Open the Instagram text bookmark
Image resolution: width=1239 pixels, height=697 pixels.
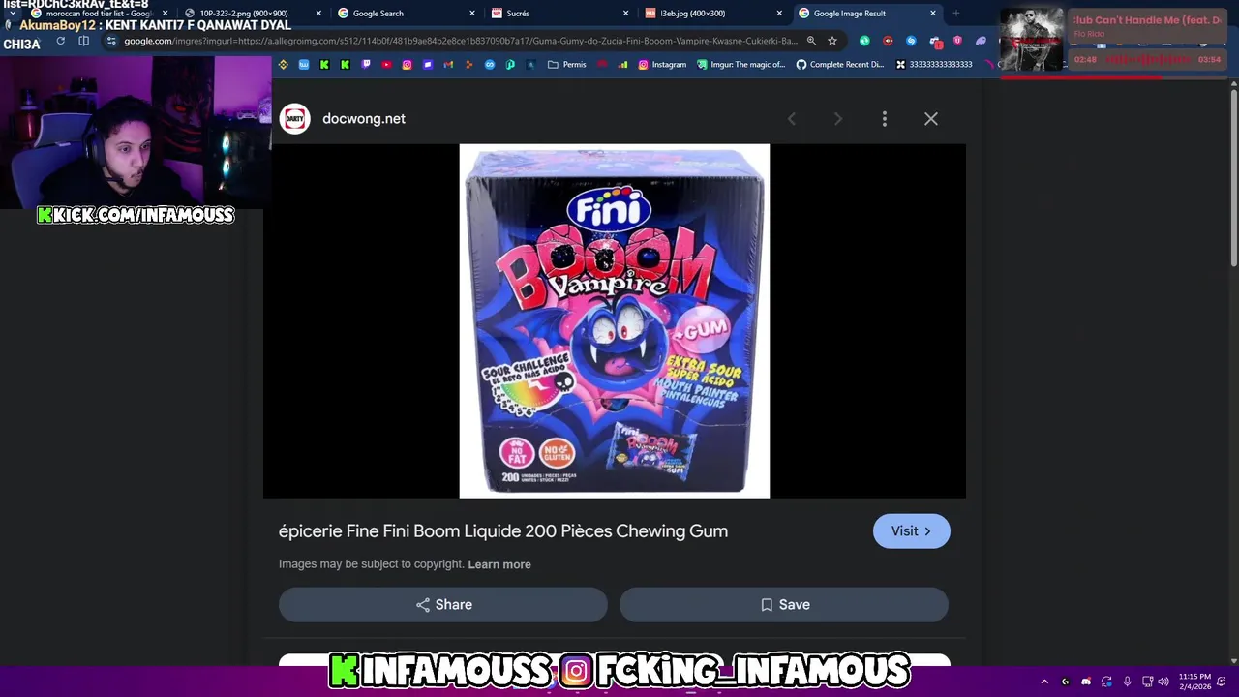662,65
